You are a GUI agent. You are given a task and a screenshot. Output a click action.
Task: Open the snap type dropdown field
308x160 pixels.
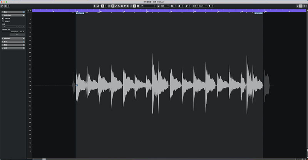[148, 6]
